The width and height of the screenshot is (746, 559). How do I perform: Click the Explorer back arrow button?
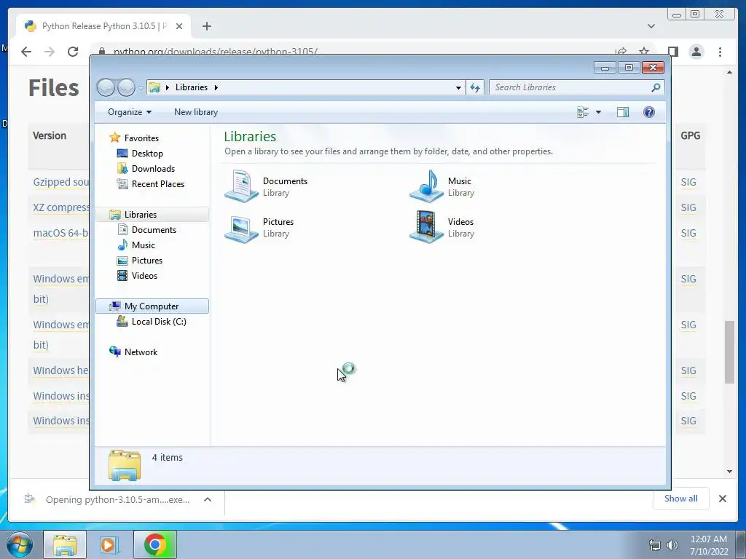tap(106, 87)
